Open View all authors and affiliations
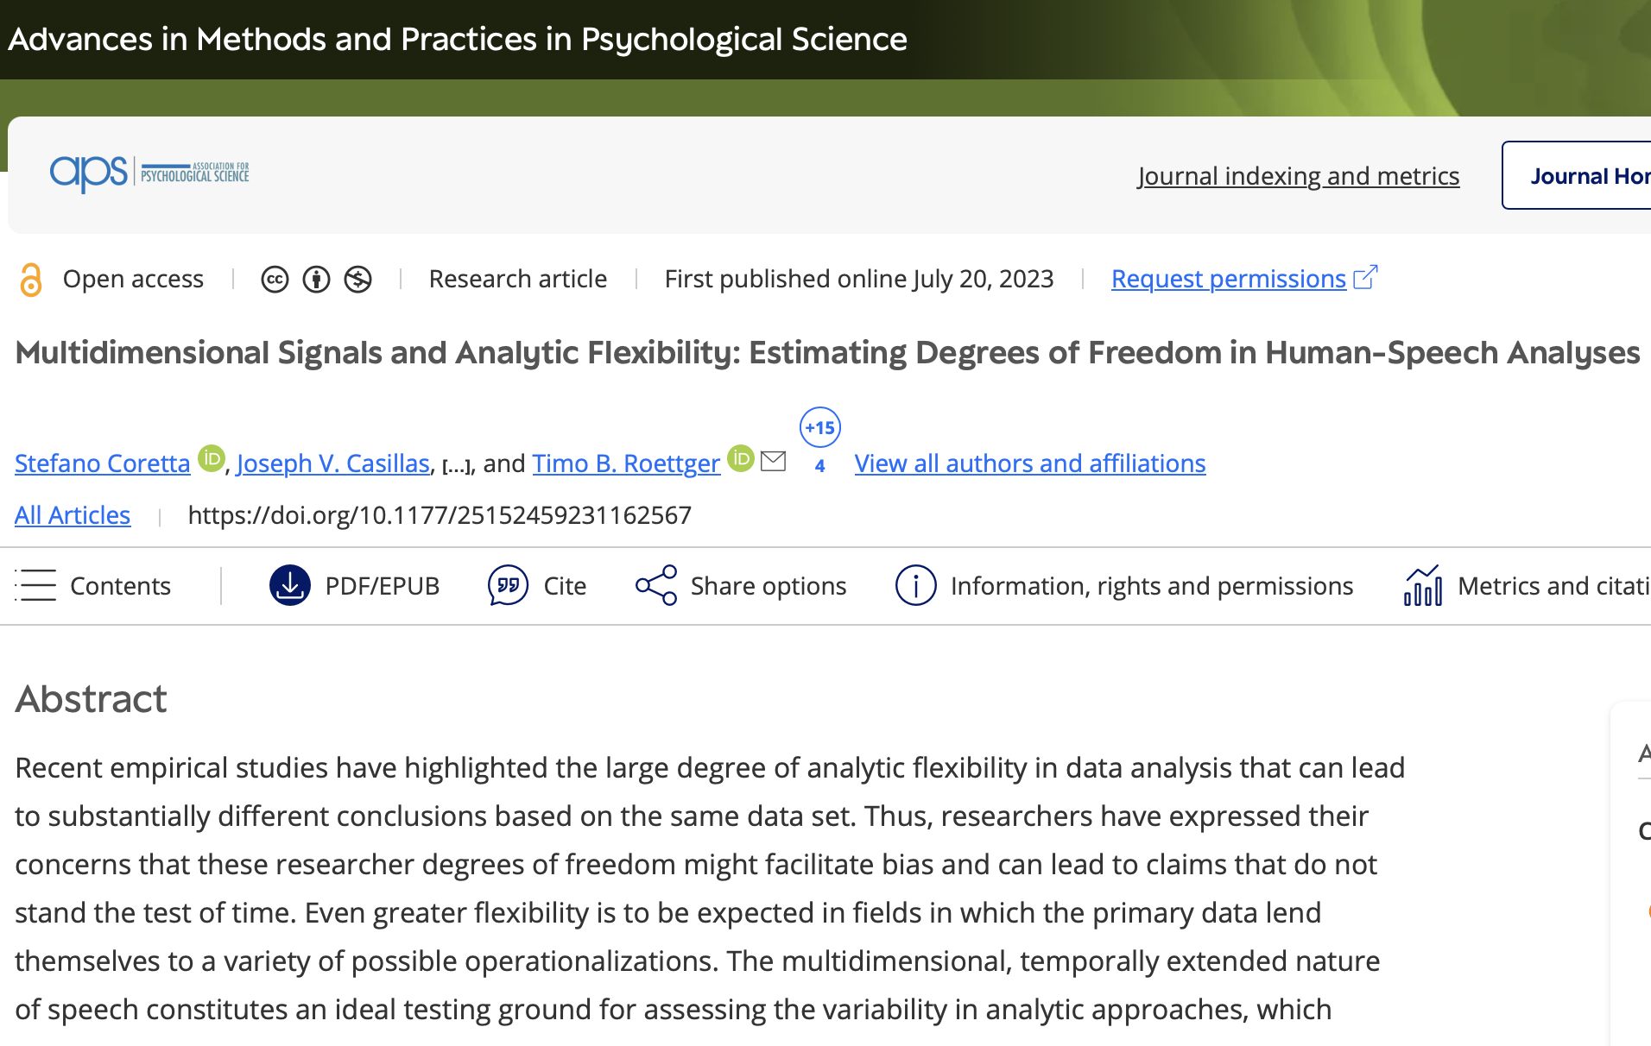This screenshot has height=1046, width=1651. (x=1029, y=463)
